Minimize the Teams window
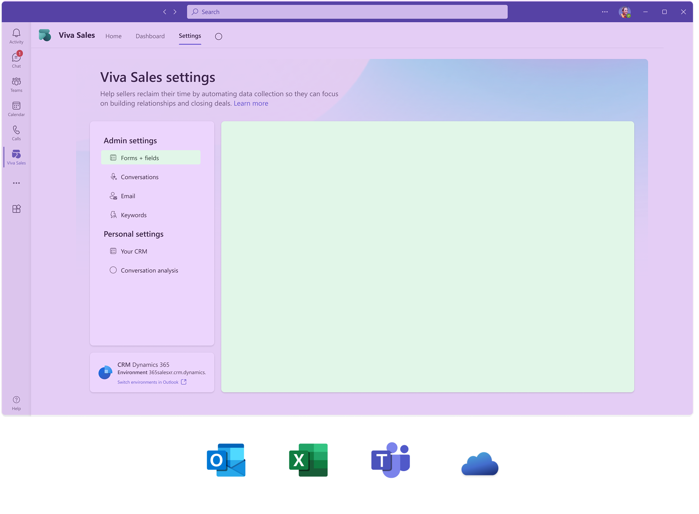Viewport: 699px width, 514px height. tap(645, 12)
